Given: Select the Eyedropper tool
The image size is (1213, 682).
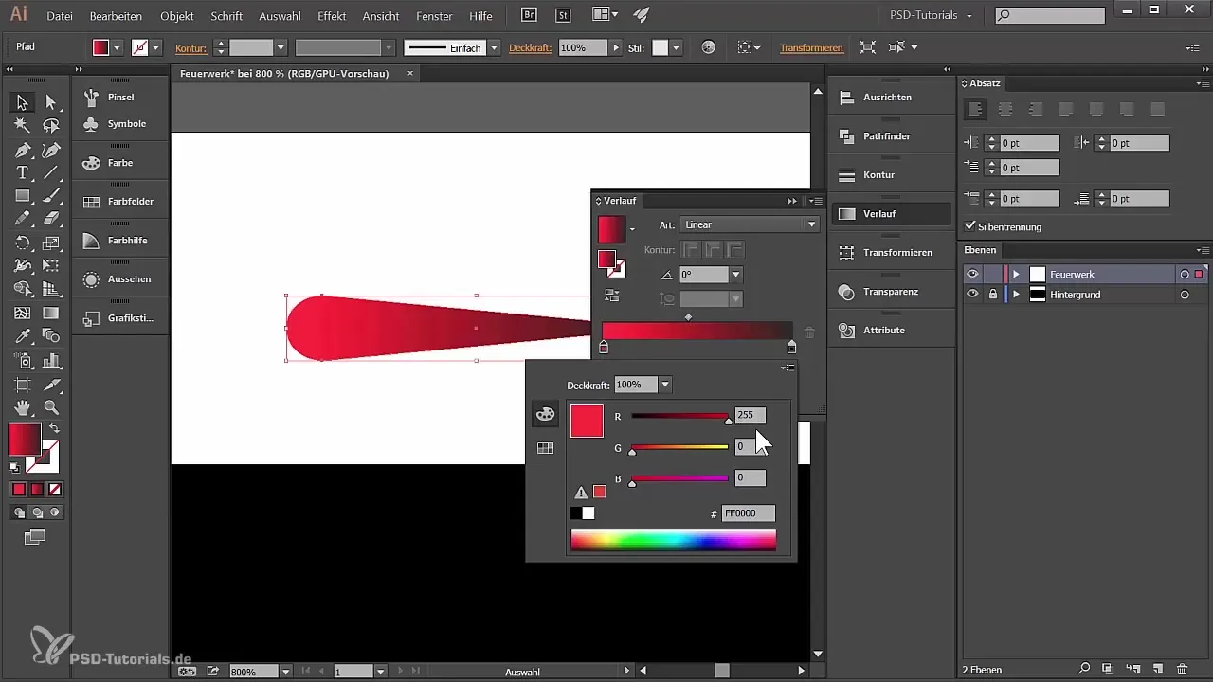Looking at the screenshot, I should (x=23, y=336).
